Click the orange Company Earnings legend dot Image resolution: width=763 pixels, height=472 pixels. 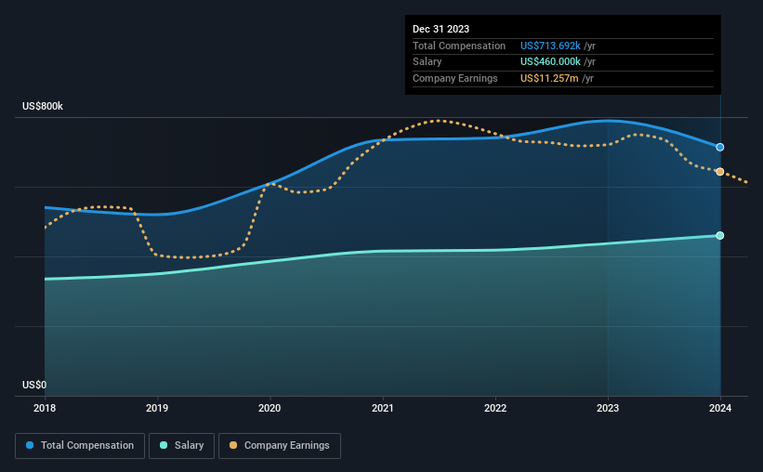[233, 445]
